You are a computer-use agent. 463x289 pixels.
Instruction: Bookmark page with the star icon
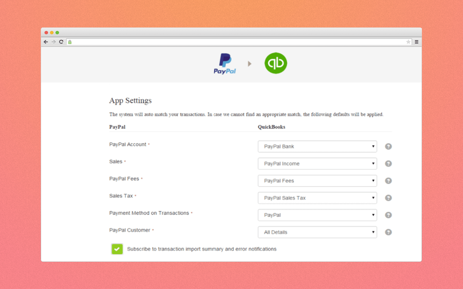pos(408,42)
